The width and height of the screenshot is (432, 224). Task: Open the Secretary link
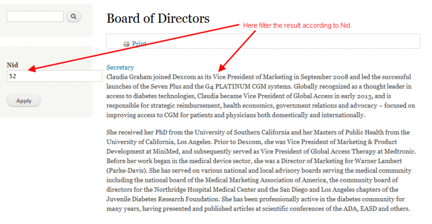(x=120, y=67)
